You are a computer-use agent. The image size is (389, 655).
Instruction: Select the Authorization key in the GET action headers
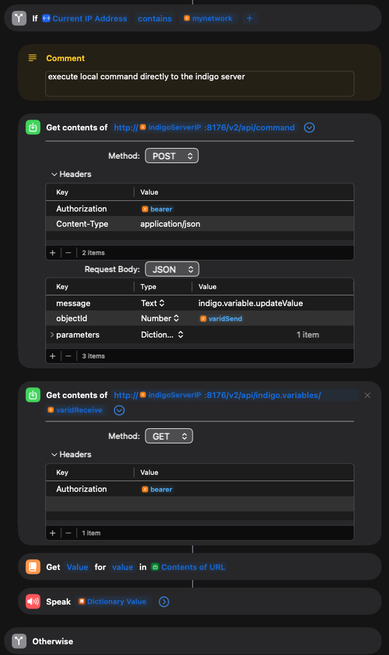81,489
